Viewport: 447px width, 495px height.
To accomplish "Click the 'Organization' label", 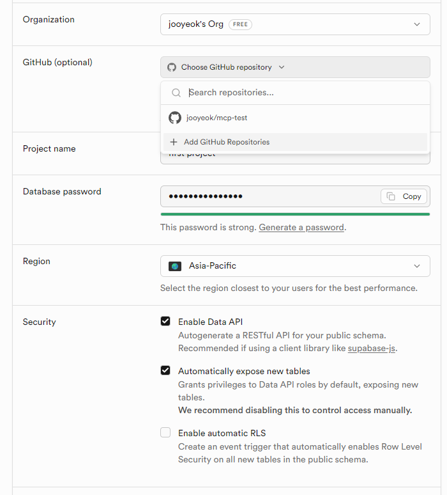I will (49, 20).
